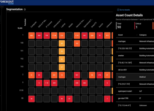Open the Go to Assets link
The width and height of the screenshot is (154, 111).
click(x=125, y=10)
